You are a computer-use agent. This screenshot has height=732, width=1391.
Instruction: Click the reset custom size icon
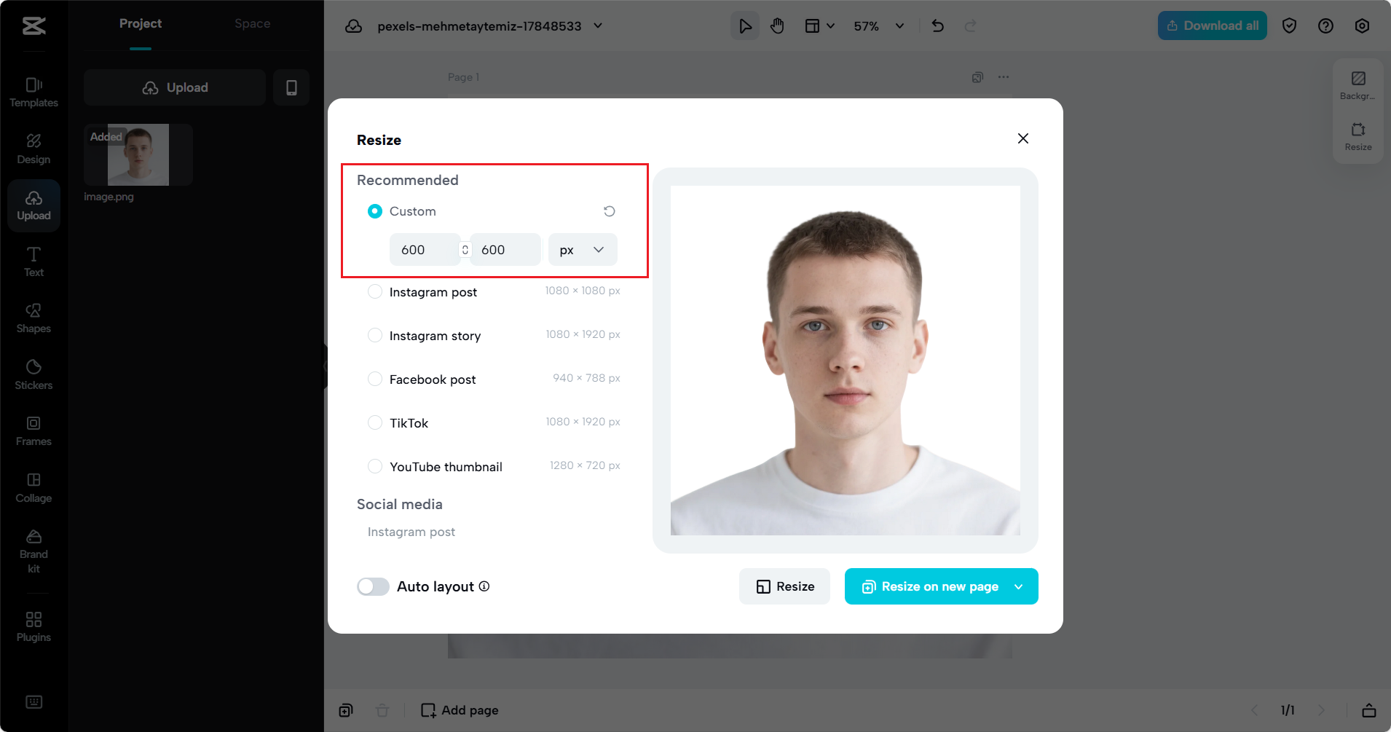coord(610,211)
